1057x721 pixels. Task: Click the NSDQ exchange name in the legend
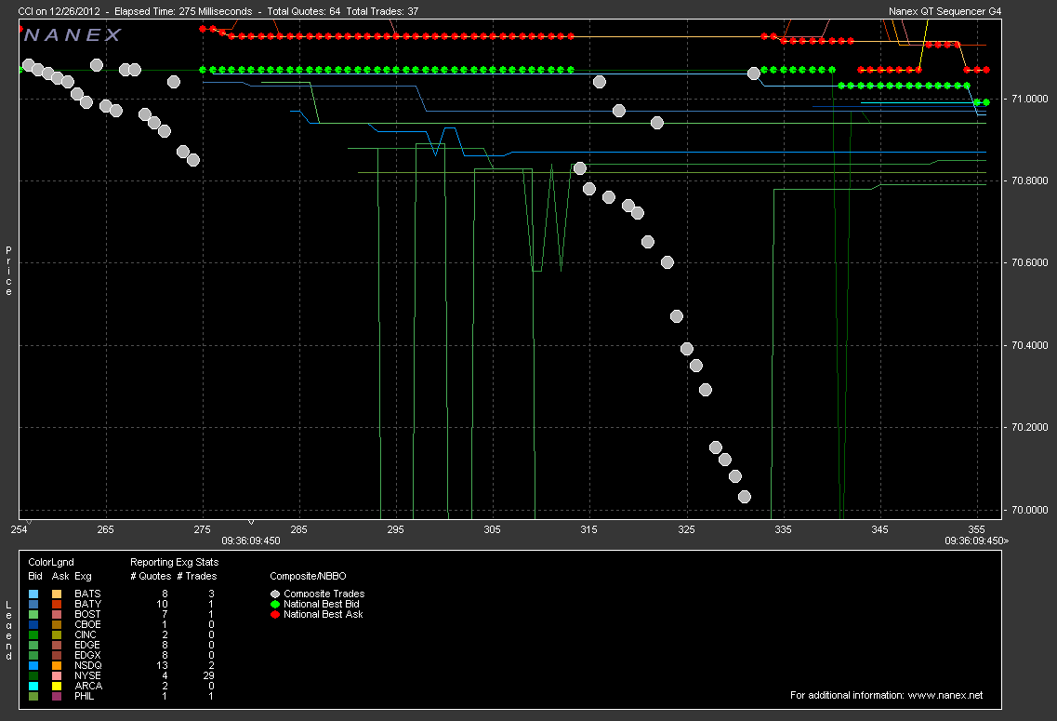(x=87, y=666)
